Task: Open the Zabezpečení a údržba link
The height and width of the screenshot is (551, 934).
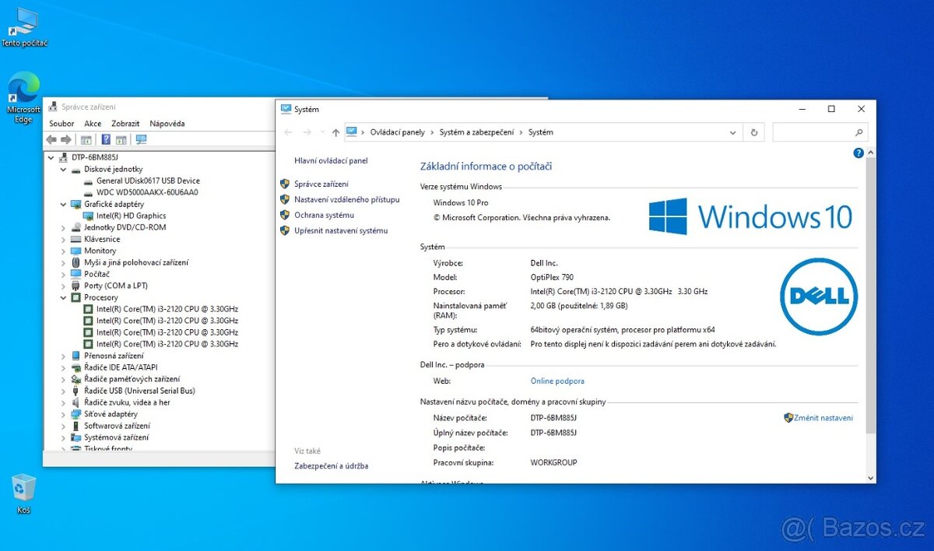Action: [x=332, y=466]
